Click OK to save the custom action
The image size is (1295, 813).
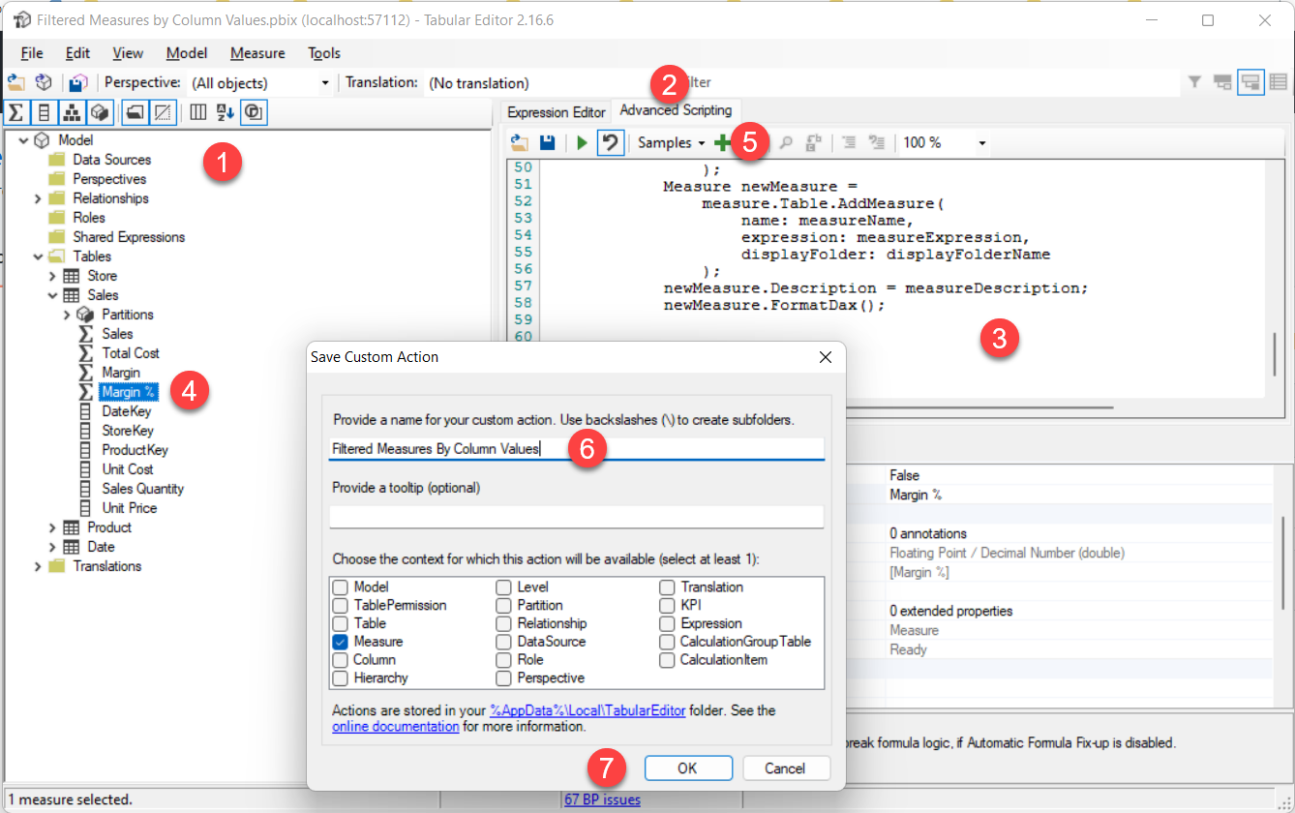pos(687,768)
